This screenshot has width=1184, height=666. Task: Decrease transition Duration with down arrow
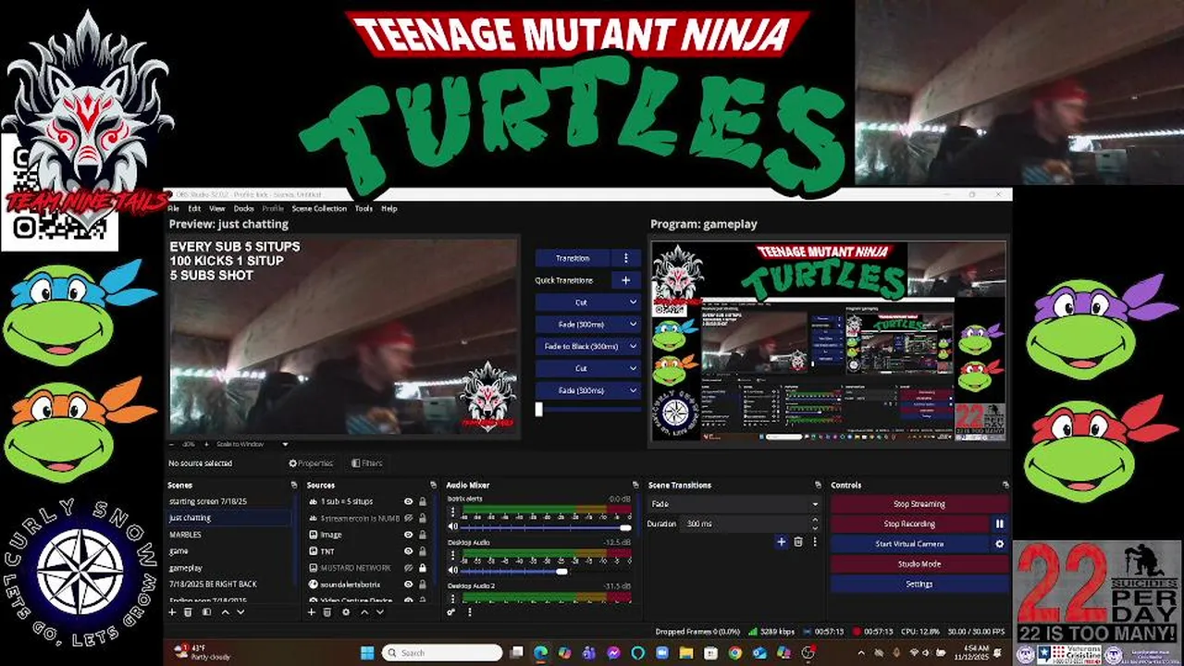tap(815, 527)
